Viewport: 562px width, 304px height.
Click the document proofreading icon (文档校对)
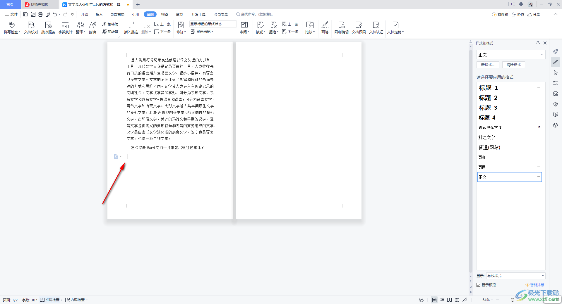click(x=31, y=28)
